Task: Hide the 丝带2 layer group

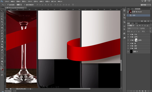Action: pyautogui.click(x=128, y=40)
